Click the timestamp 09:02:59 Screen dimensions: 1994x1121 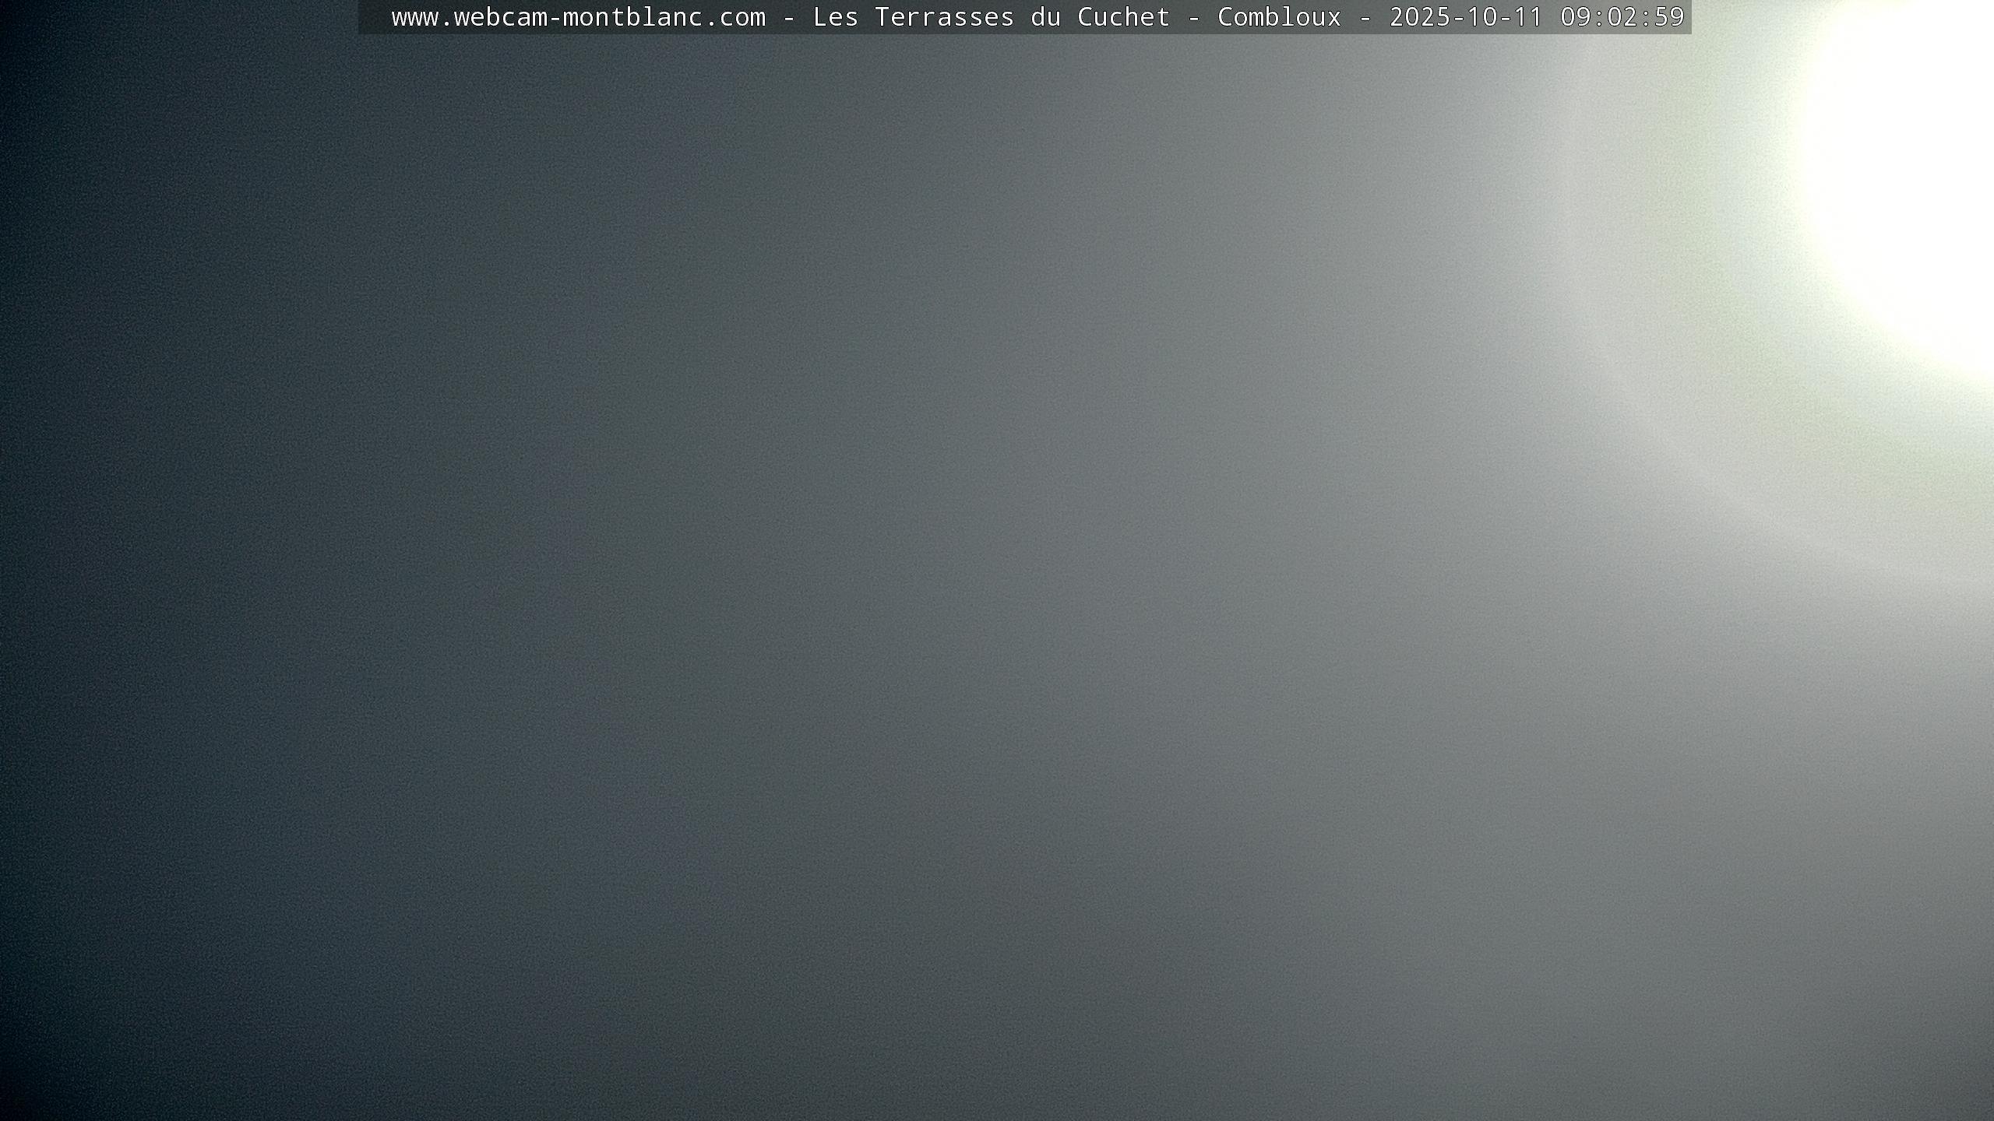click(x=1622, y=17)
